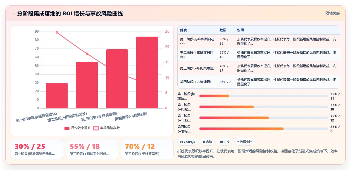
Task: Click the 第二阶段 bar in the chart
Action: click(87, 85)
